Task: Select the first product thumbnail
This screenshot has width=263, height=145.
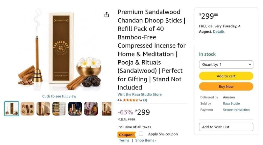Action: [x=12, y=109]
